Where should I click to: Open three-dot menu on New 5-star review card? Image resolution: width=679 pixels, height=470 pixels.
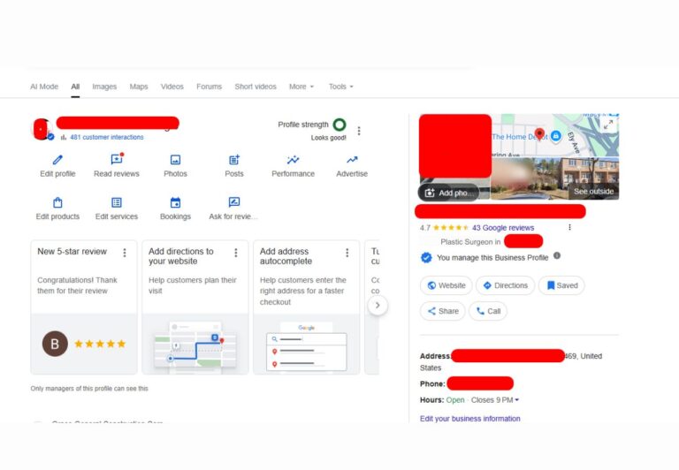(x=125, y=253)
